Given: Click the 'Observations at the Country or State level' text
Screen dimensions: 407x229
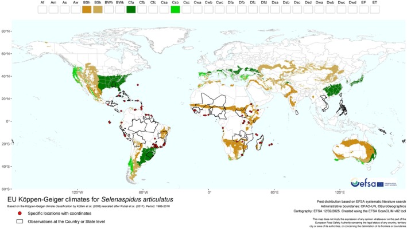Looking at the screenshot, I should (x=67, y=222).
